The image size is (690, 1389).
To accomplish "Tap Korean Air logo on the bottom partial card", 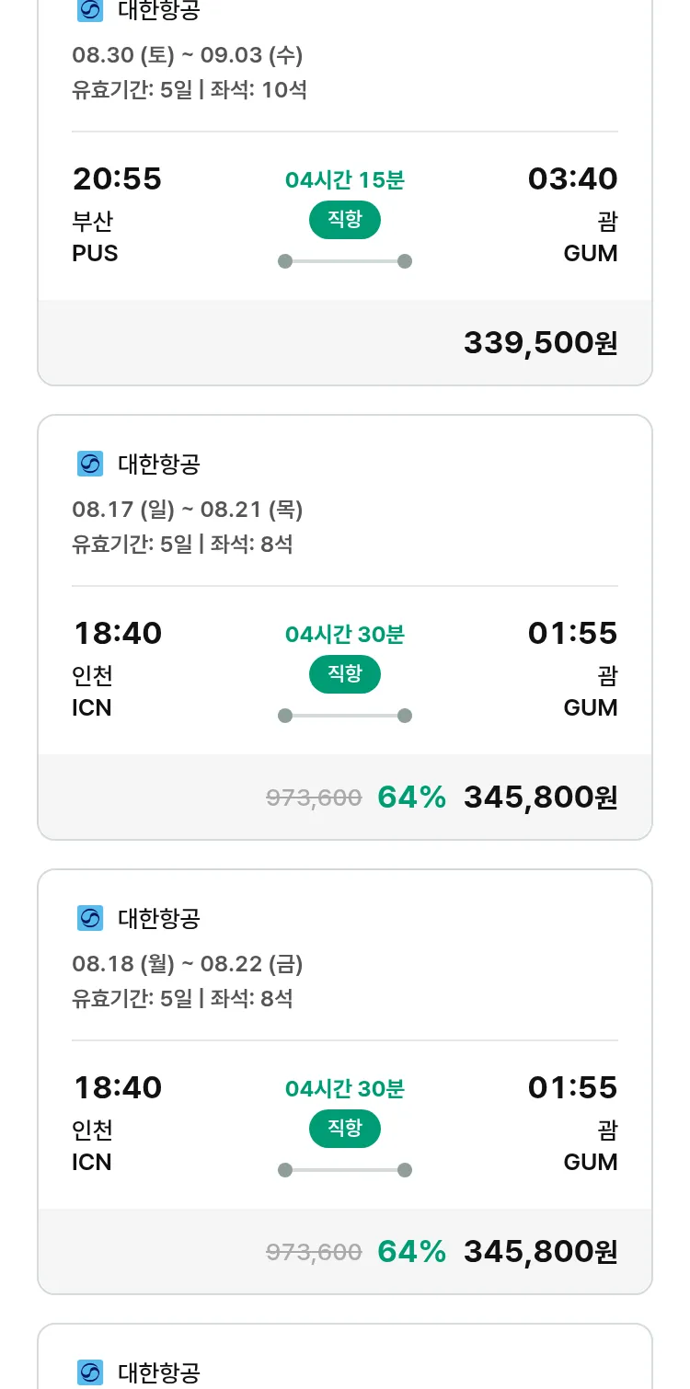I will [x=90, y=1372].
